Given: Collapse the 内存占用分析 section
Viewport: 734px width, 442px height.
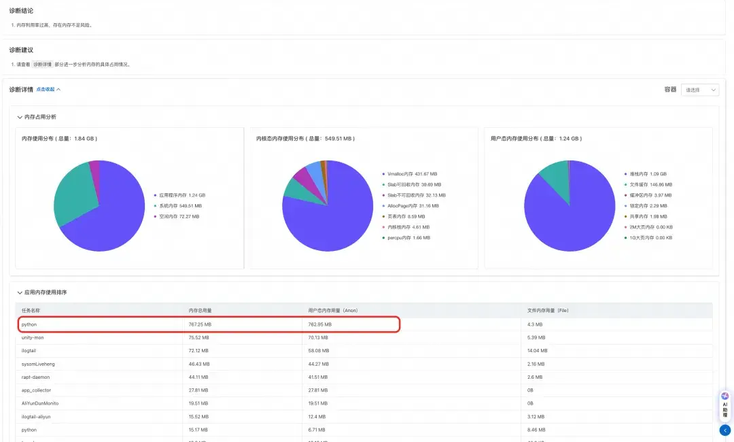Looking at the screenshot, I should point(37,117).
